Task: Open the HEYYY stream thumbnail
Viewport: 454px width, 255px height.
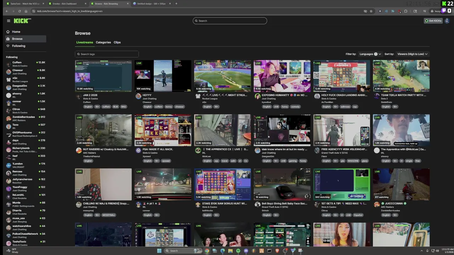Action: click(x=163, y=76)
